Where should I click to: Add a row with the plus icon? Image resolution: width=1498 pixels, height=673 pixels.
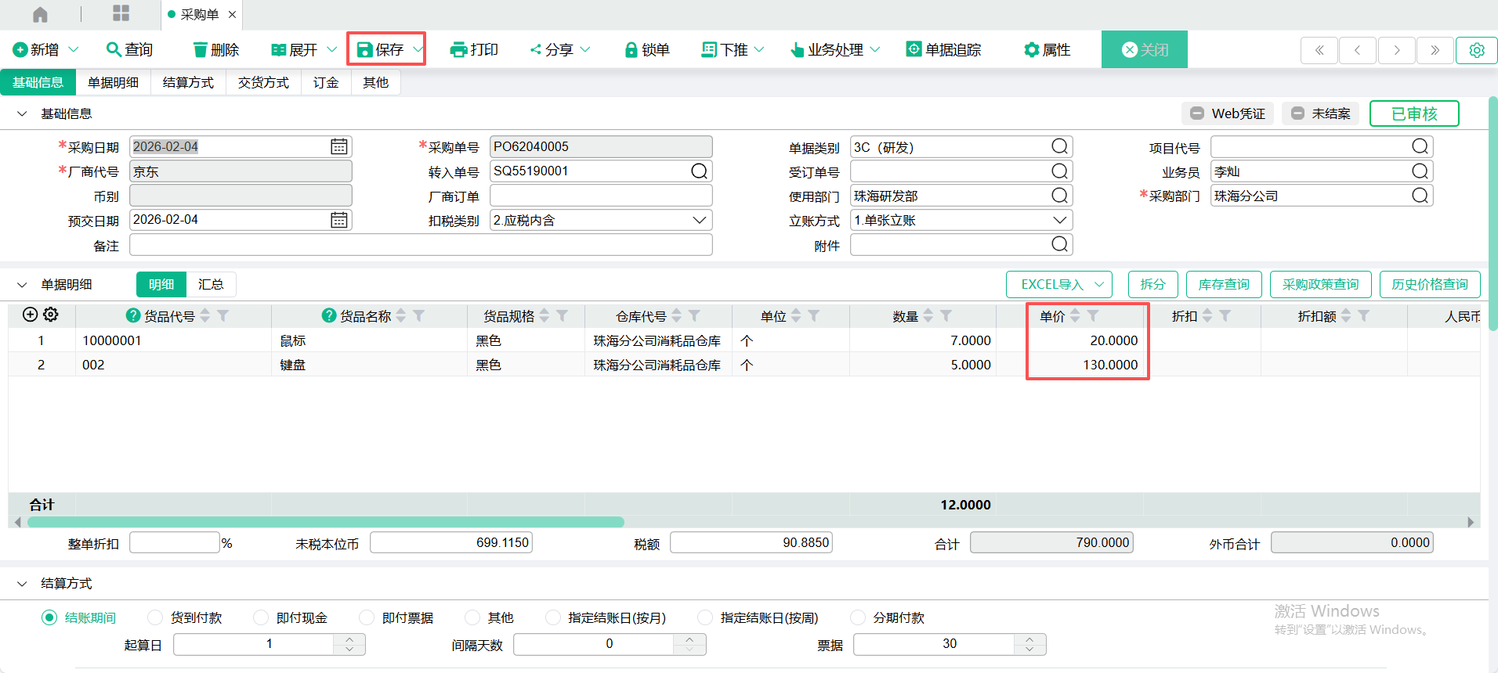(30, 315)
